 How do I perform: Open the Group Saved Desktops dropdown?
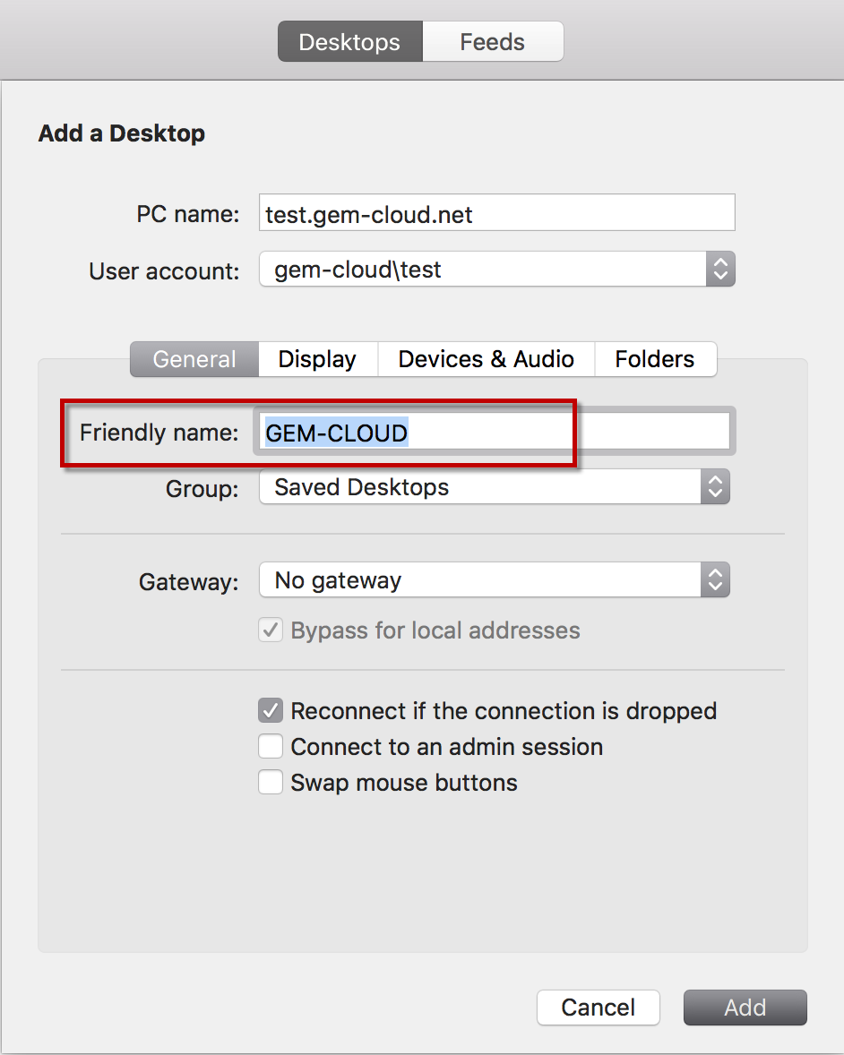pyautogui.click(x=494, y=486)
